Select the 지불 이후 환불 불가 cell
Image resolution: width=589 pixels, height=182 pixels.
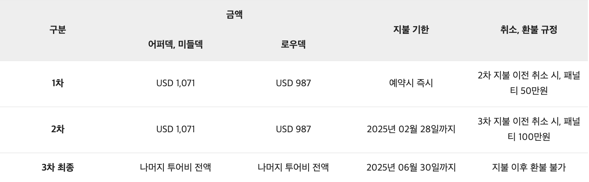click(x=529, y=168)
